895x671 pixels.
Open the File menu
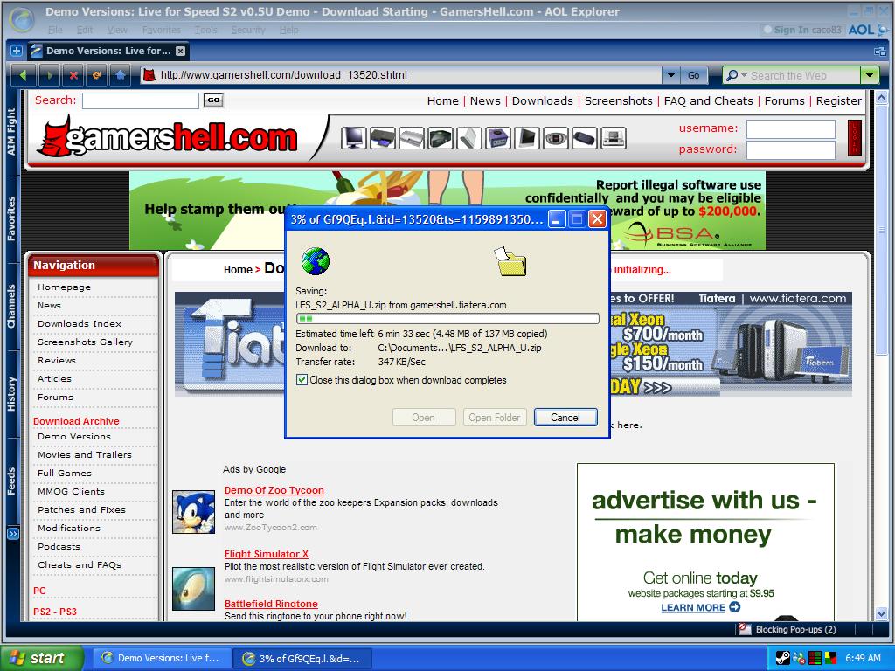point(55,30)
